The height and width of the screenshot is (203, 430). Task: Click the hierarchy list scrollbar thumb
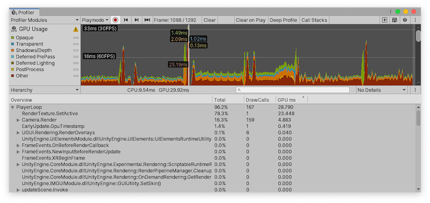pyautogui.click(x=418, y=118)
